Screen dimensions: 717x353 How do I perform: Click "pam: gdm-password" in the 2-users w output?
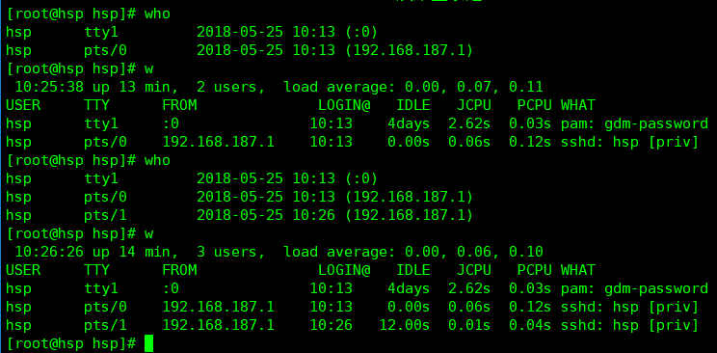[634, 123]
